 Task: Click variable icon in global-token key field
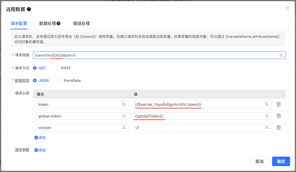click(124, 116)
